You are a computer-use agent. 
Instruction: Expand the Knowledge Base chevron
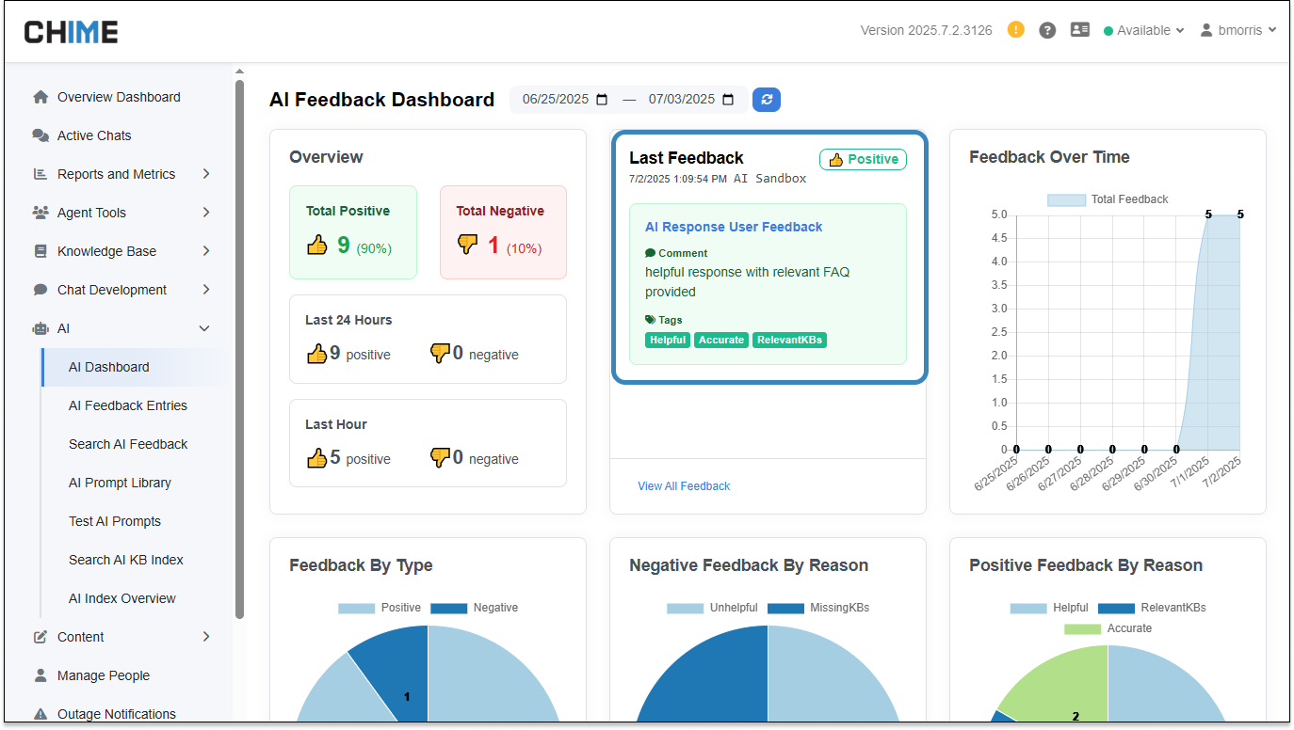205,251
